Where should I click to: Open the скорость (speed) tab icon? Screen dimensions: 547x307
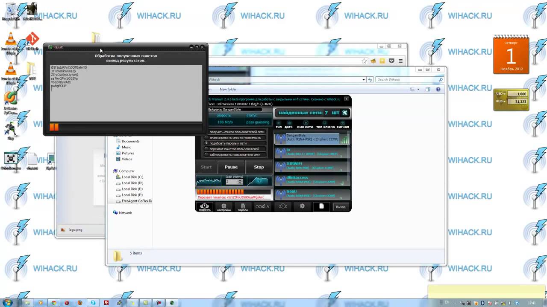tap(205, 207)
